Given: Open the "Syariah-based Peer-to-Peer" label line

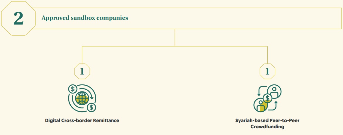Looking at the screenshot, I should click(x=267, y=120).
